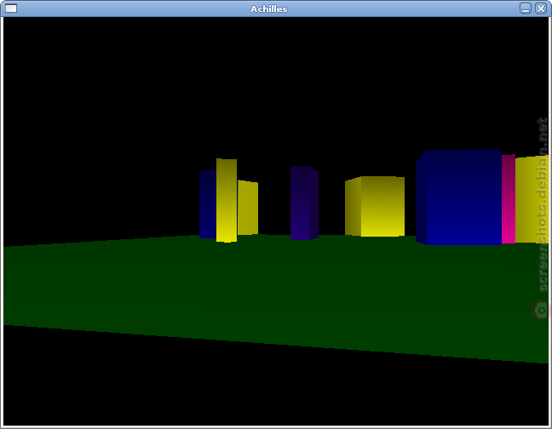
Task: Select the large blue cube's front face
Action: pyautogui.click(x=464, y=197)
